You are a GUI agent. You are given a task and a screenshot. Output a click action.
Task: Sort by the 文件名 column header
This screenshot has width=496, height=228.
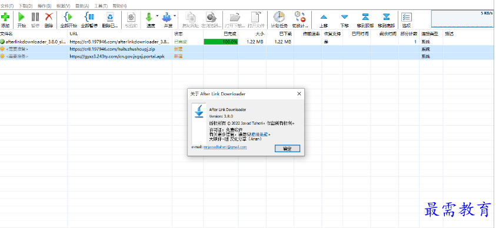coord(34,34)
